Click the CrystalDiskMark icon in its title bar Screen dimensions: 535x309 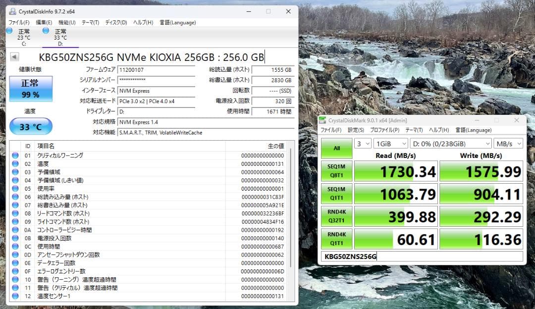click(322, 120)
